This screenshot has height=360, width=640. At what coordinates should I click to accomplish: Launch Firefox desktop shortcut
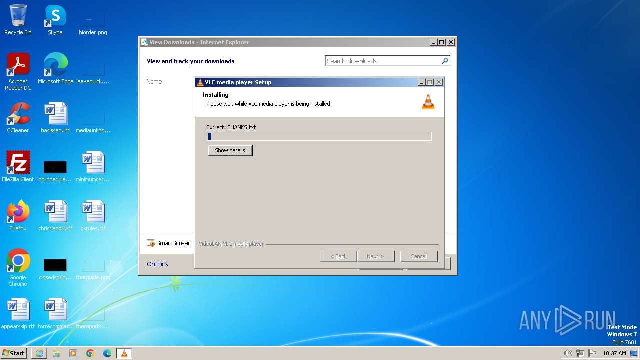[x=18, y=215]
